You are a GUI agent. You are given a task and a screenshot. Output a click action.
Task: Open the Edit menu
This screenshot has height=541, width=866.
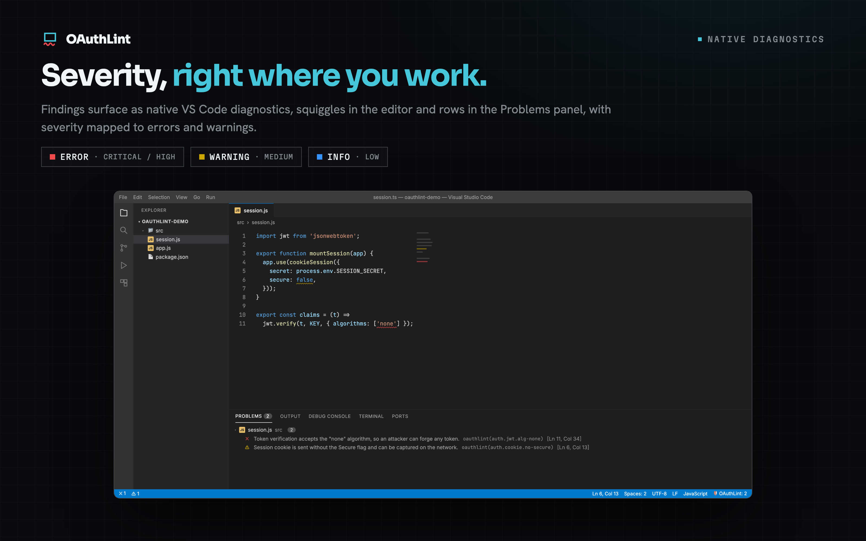[x=138, y=197]
